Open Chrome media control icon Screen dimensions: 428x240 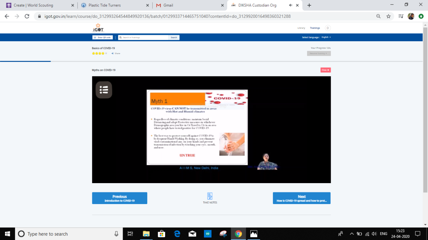point(401,16)
